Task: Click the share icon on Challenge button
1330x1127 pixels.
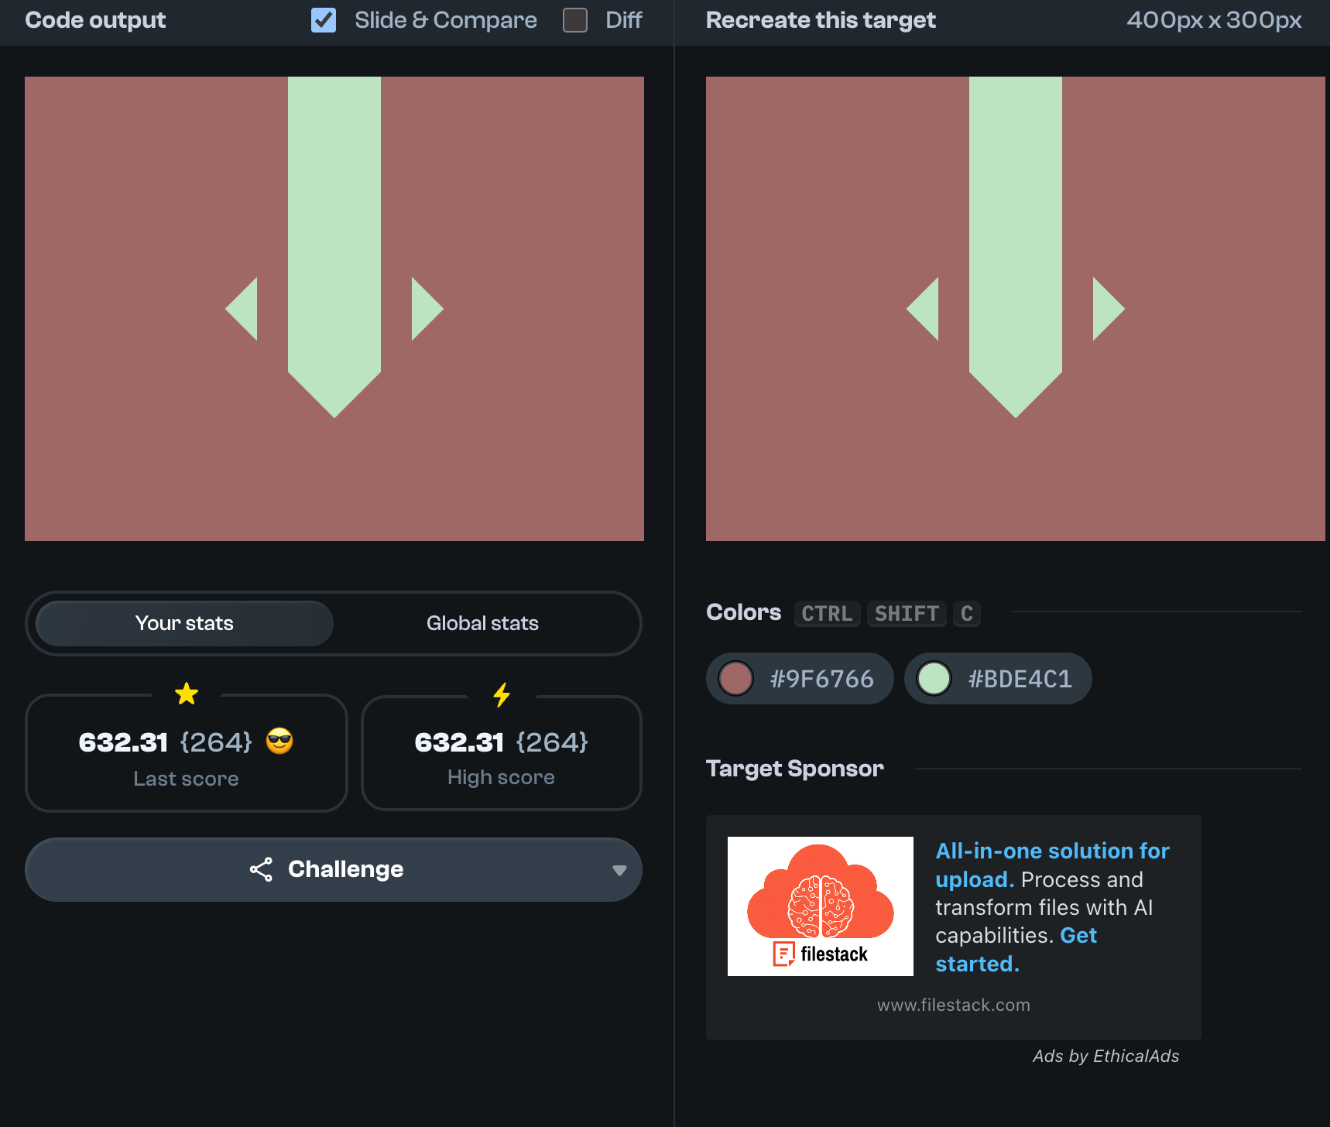Action: (x=261, y=869)
